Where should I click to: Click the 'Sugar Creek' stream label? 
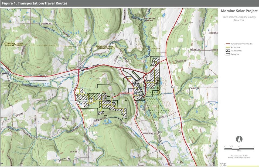tap(137, 19)
